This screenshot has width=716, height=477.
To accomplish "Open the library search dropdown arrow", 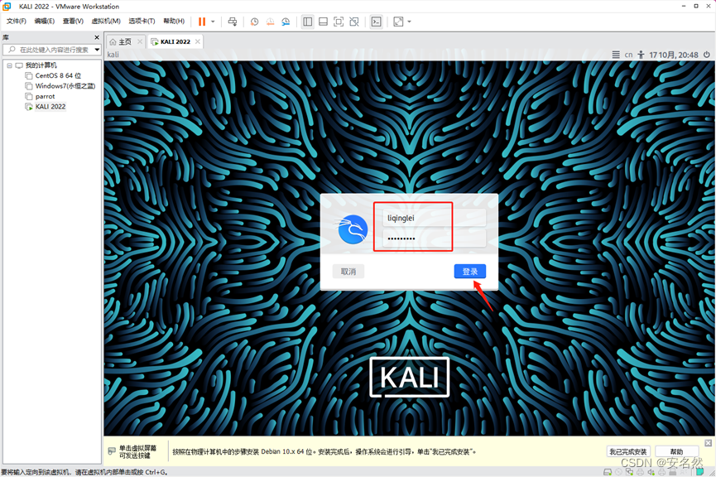I will click(x=98, y=50).
